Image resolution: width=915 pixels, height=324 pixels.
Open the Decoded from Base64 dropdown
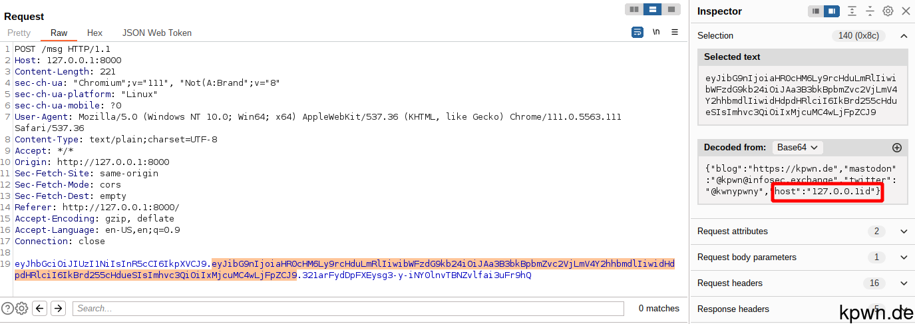(799, 148)
